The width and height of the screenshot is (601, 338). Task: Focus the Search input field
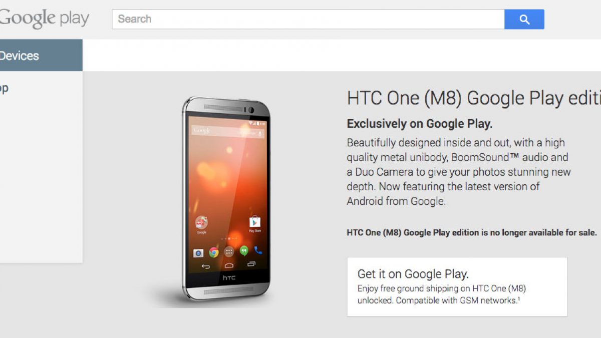pos(308,19)
